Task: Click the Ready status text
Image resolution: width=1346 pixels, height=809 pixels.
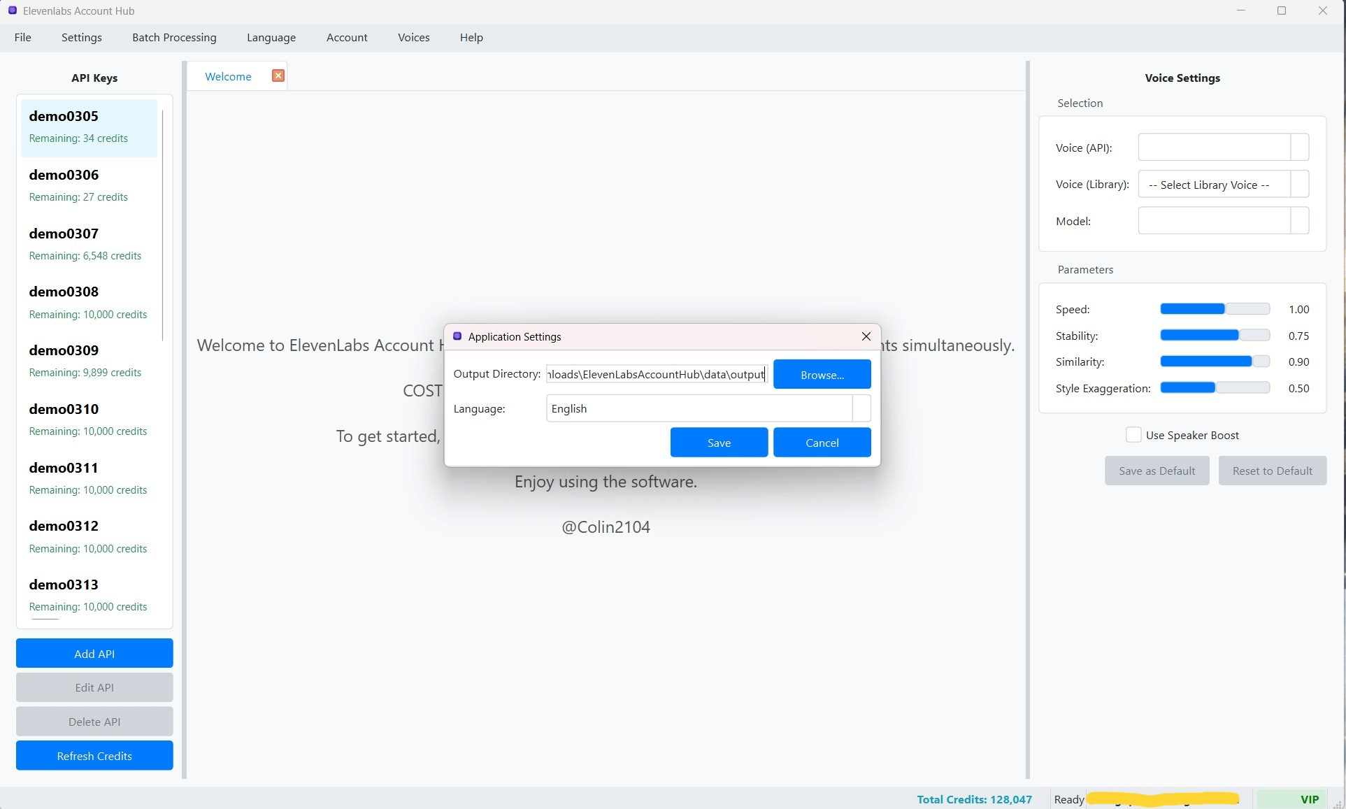Action: [x=1068, y=799]
